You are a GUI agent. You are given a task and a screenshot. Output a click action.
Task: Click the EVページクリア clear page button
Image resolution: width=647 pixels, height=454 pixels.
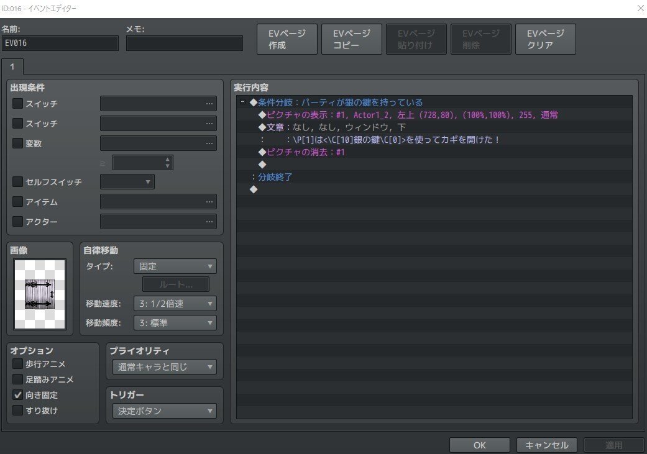click(545, 39)
